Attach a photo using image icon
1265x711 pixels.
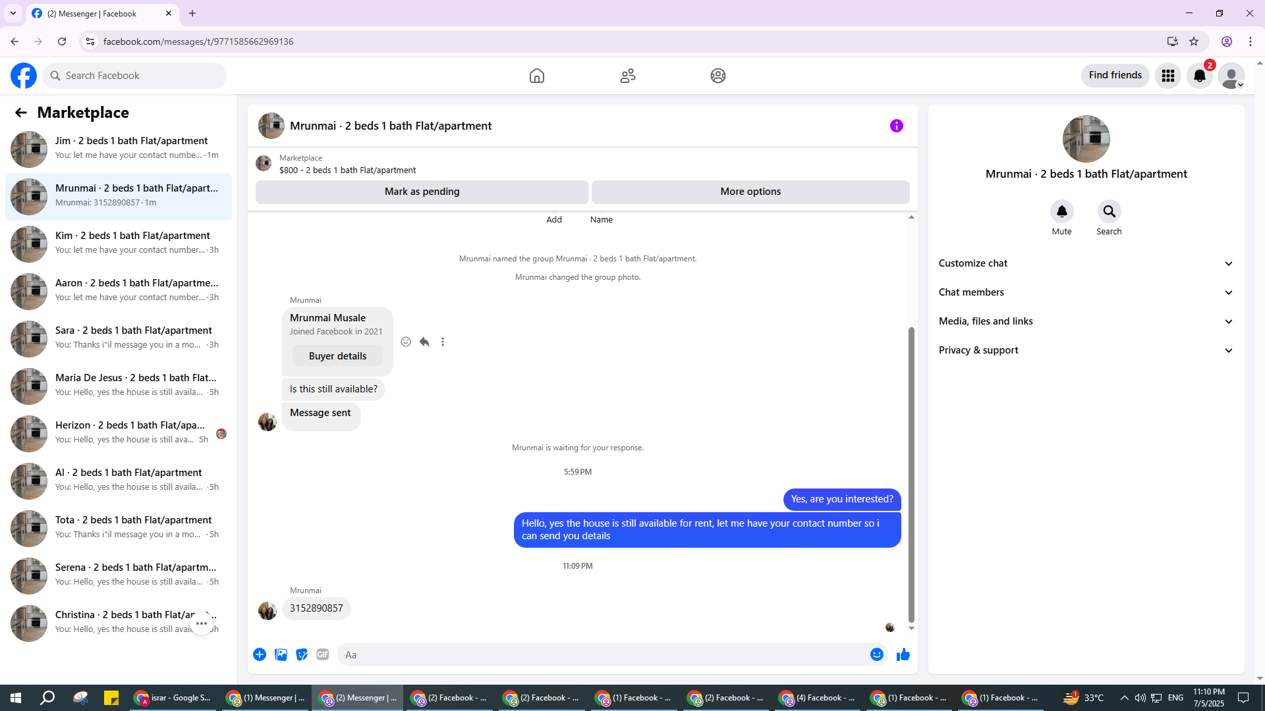(281, 654)
